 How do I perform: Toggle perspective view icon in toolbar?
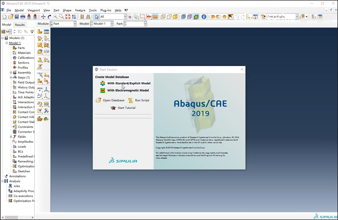pyautogui.click(x=88, y=16)
